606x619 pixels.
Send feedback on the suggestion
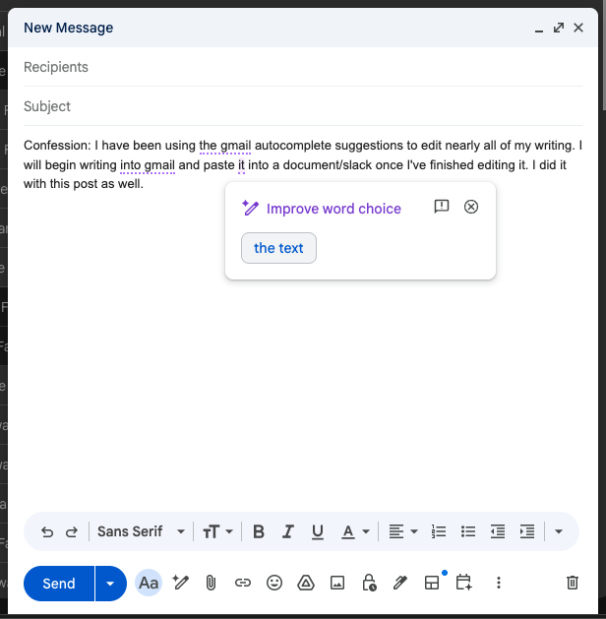442,207
